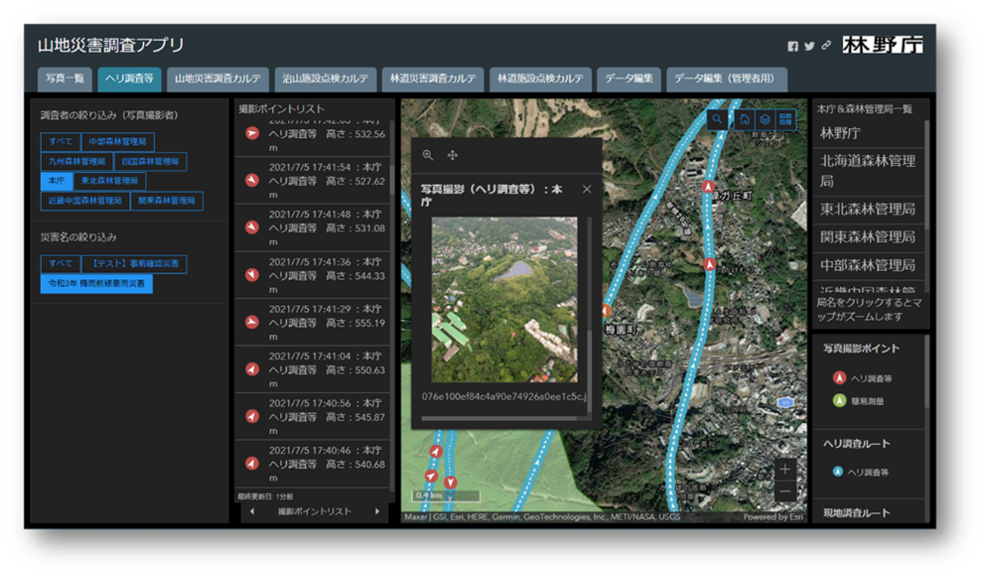Open the basemap gallery grid icon
The height and width of the screenshot is (578, 985).
(x=786, y=119)
